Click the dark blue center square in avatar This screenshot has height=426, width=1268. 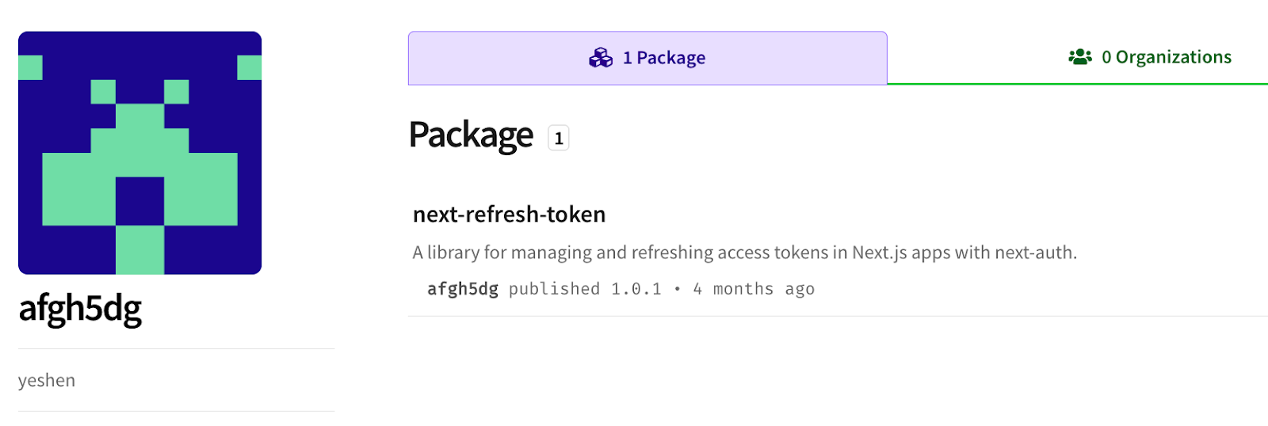click(x=140, y=201)
